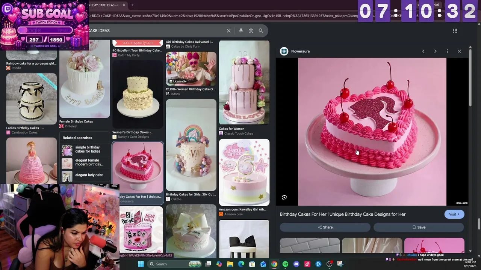Open Task View on the taskbar
The width and height of the screenshot is (481, 270).
[x=209, y=264]
